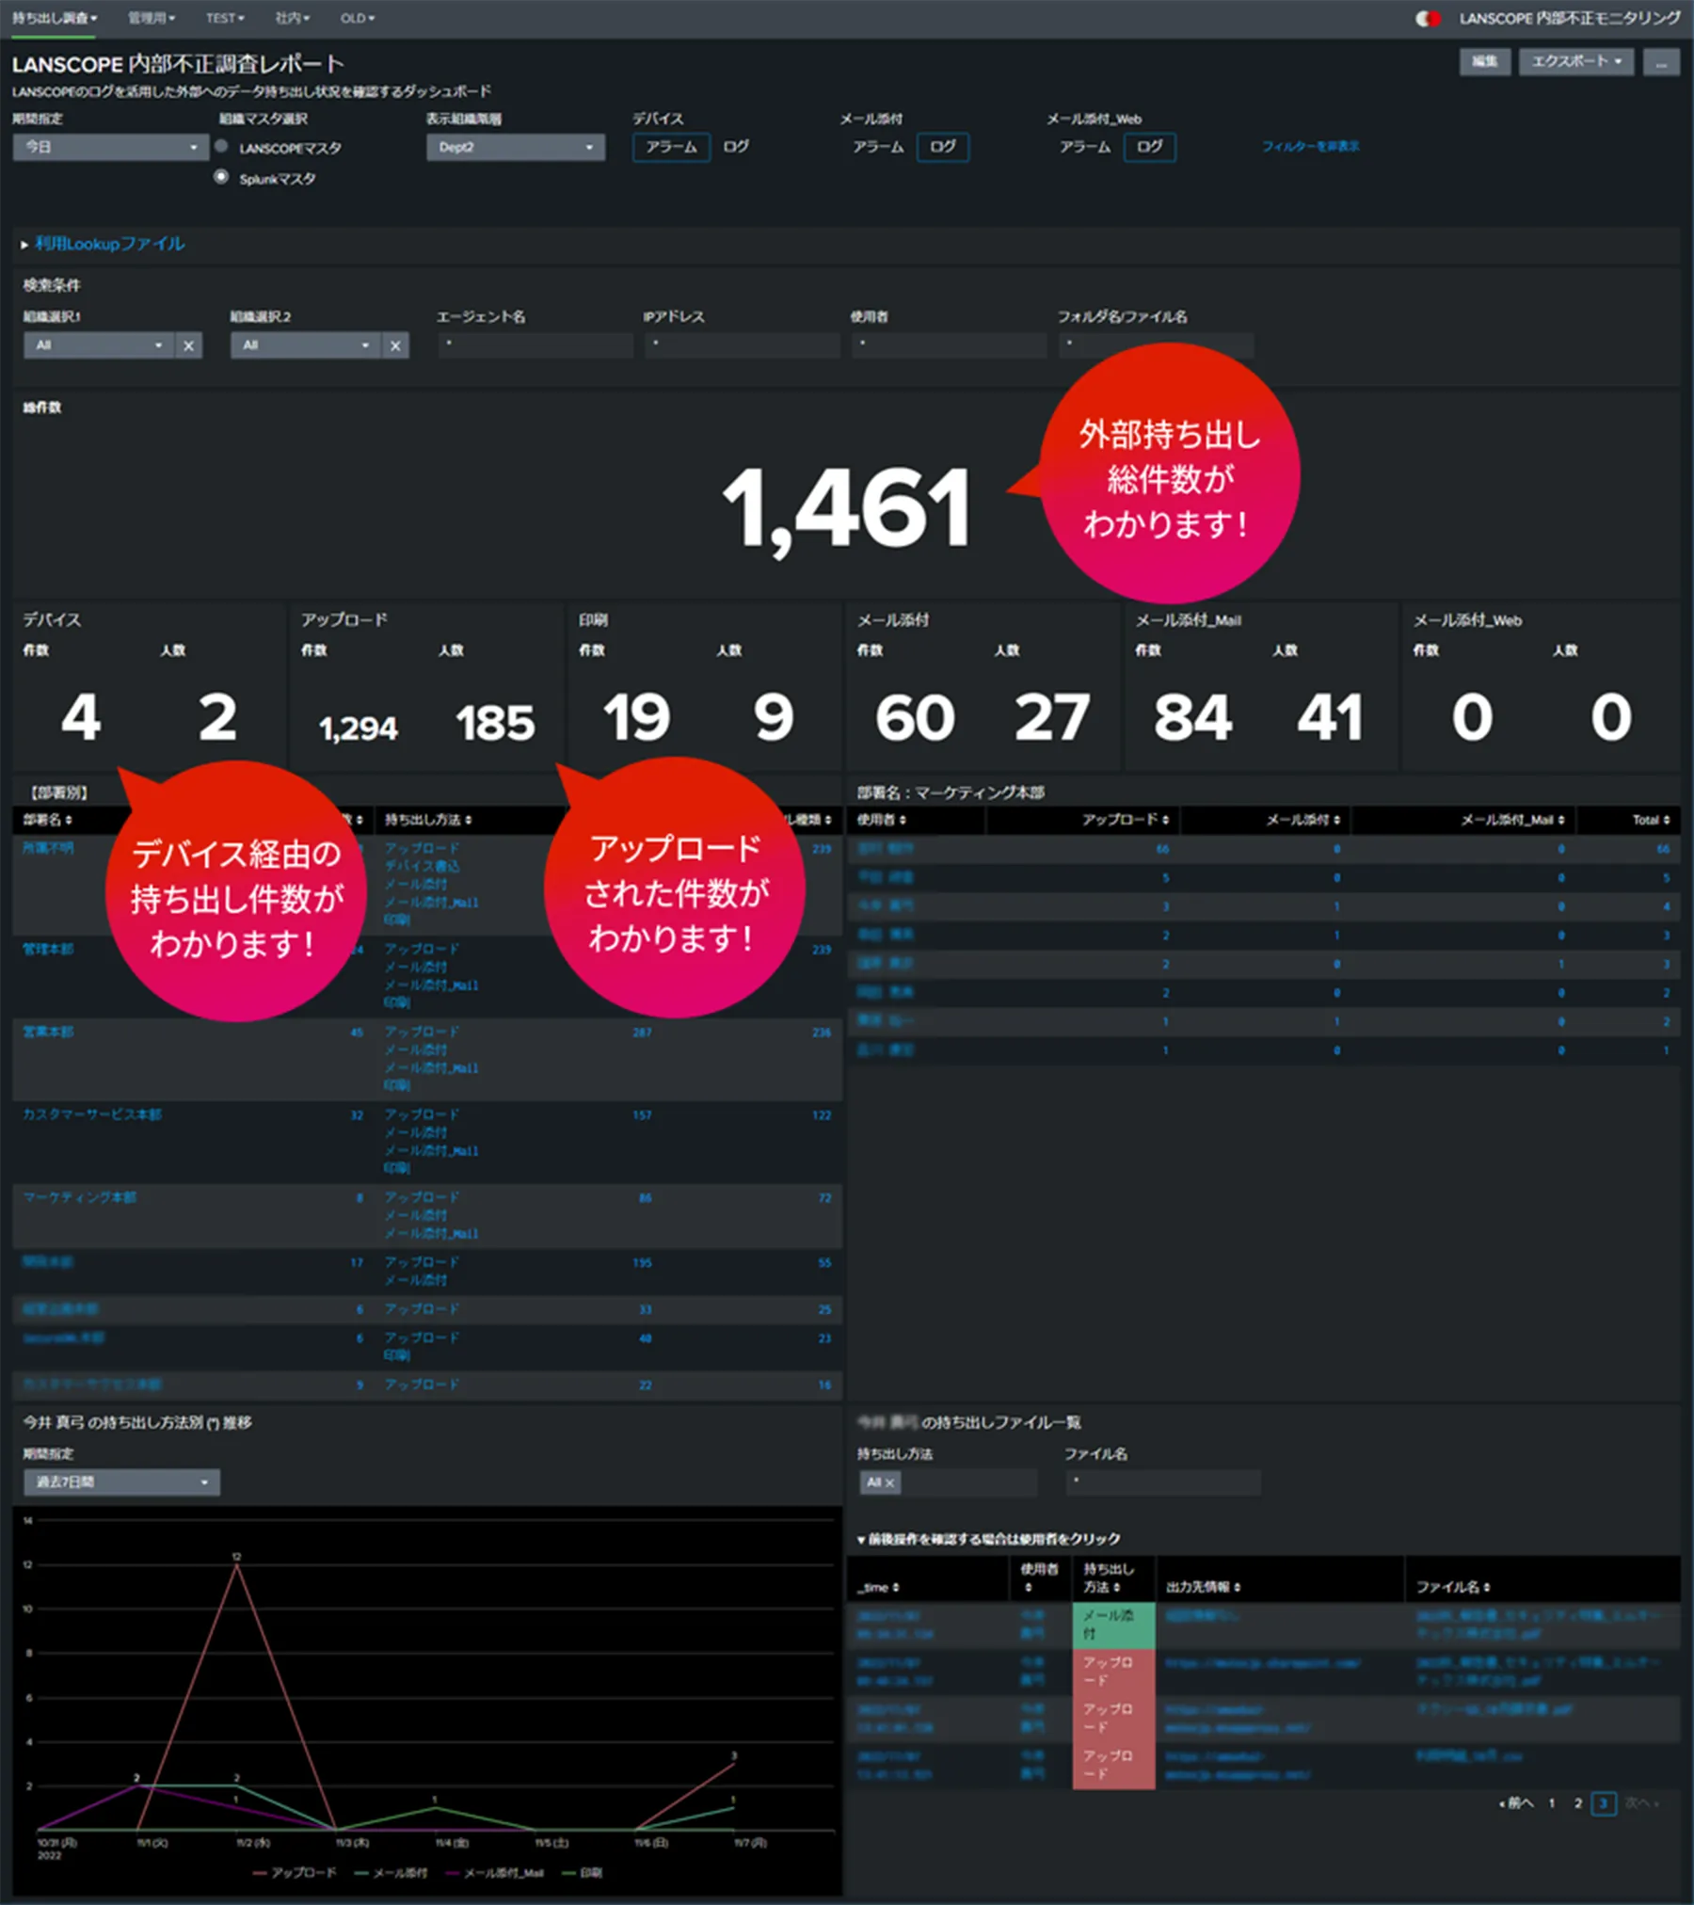Screen dimensions: 1694x1905
Task: Click the green メール添付 cell
Action: tap(1113, 1625)
